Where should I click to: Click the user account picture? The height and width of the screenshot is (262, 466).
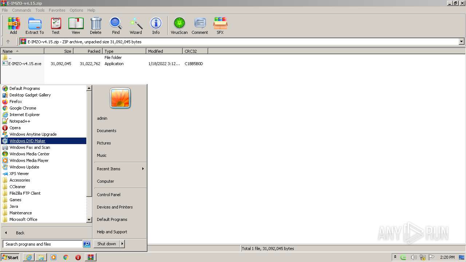click(x=120, y=98)
